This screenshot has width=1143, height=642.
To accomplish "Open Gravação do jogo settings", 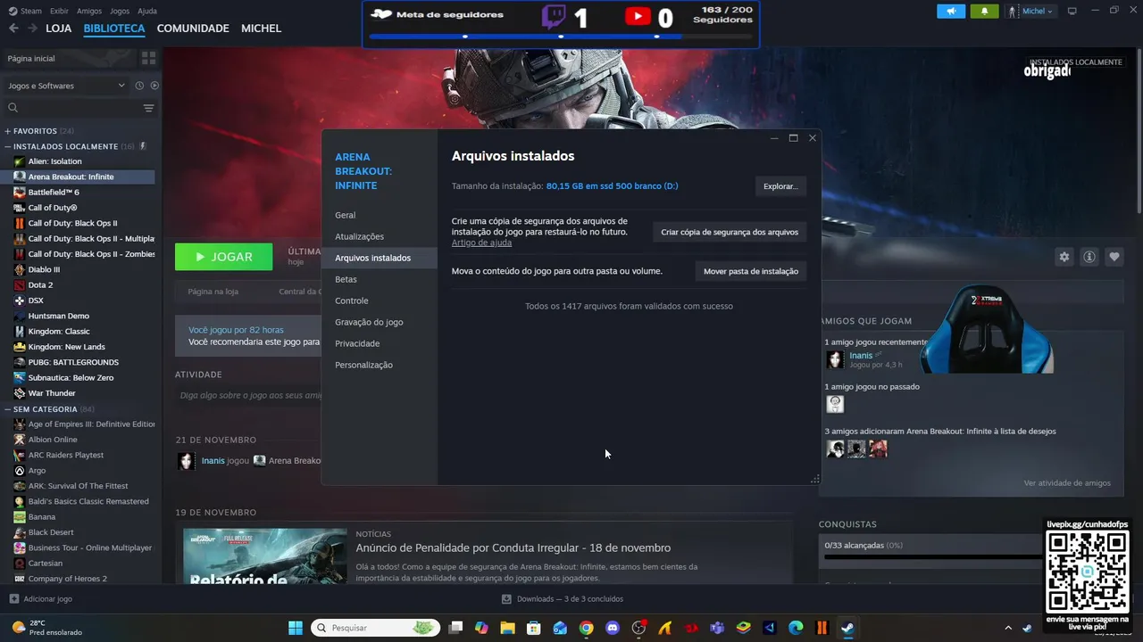I will 379,322.
